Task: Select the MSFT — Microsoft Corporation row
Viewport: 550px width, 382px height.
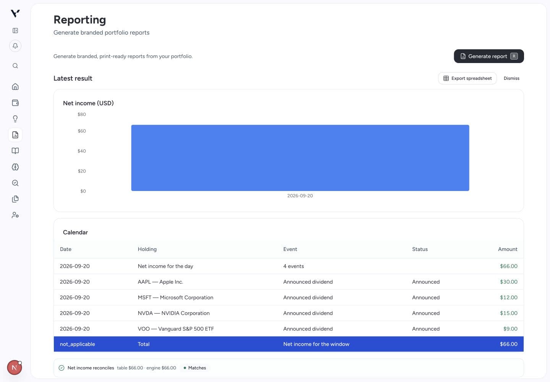Action: pyautogui.click(x=289, y=298)
